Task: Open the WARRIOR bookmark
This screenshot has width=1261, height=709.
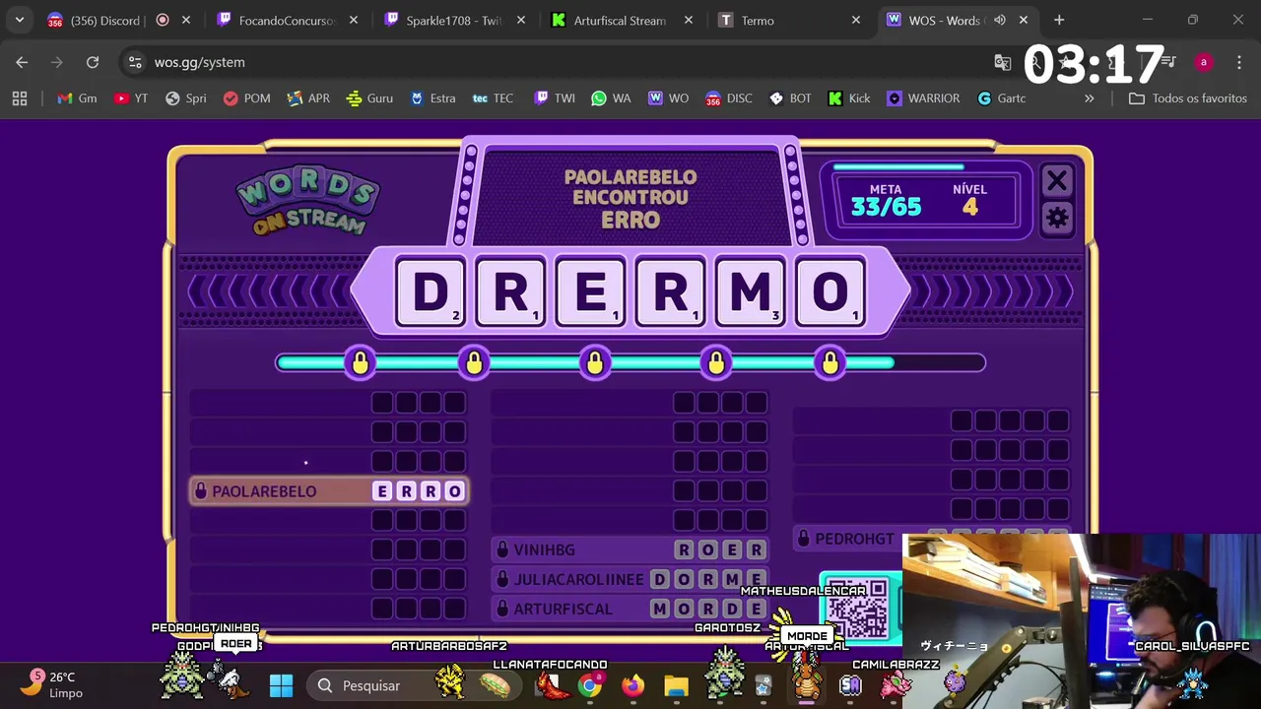Action: tap(923, 98)
